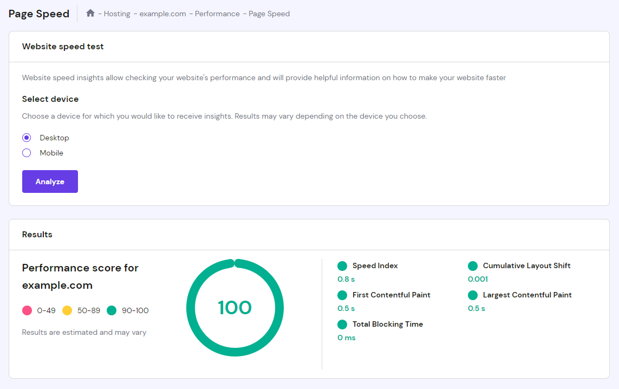Click the Total Blocking Time indicator dot
Image resolution: width=619 pixels, height=389 pixels.
point(342,324)
